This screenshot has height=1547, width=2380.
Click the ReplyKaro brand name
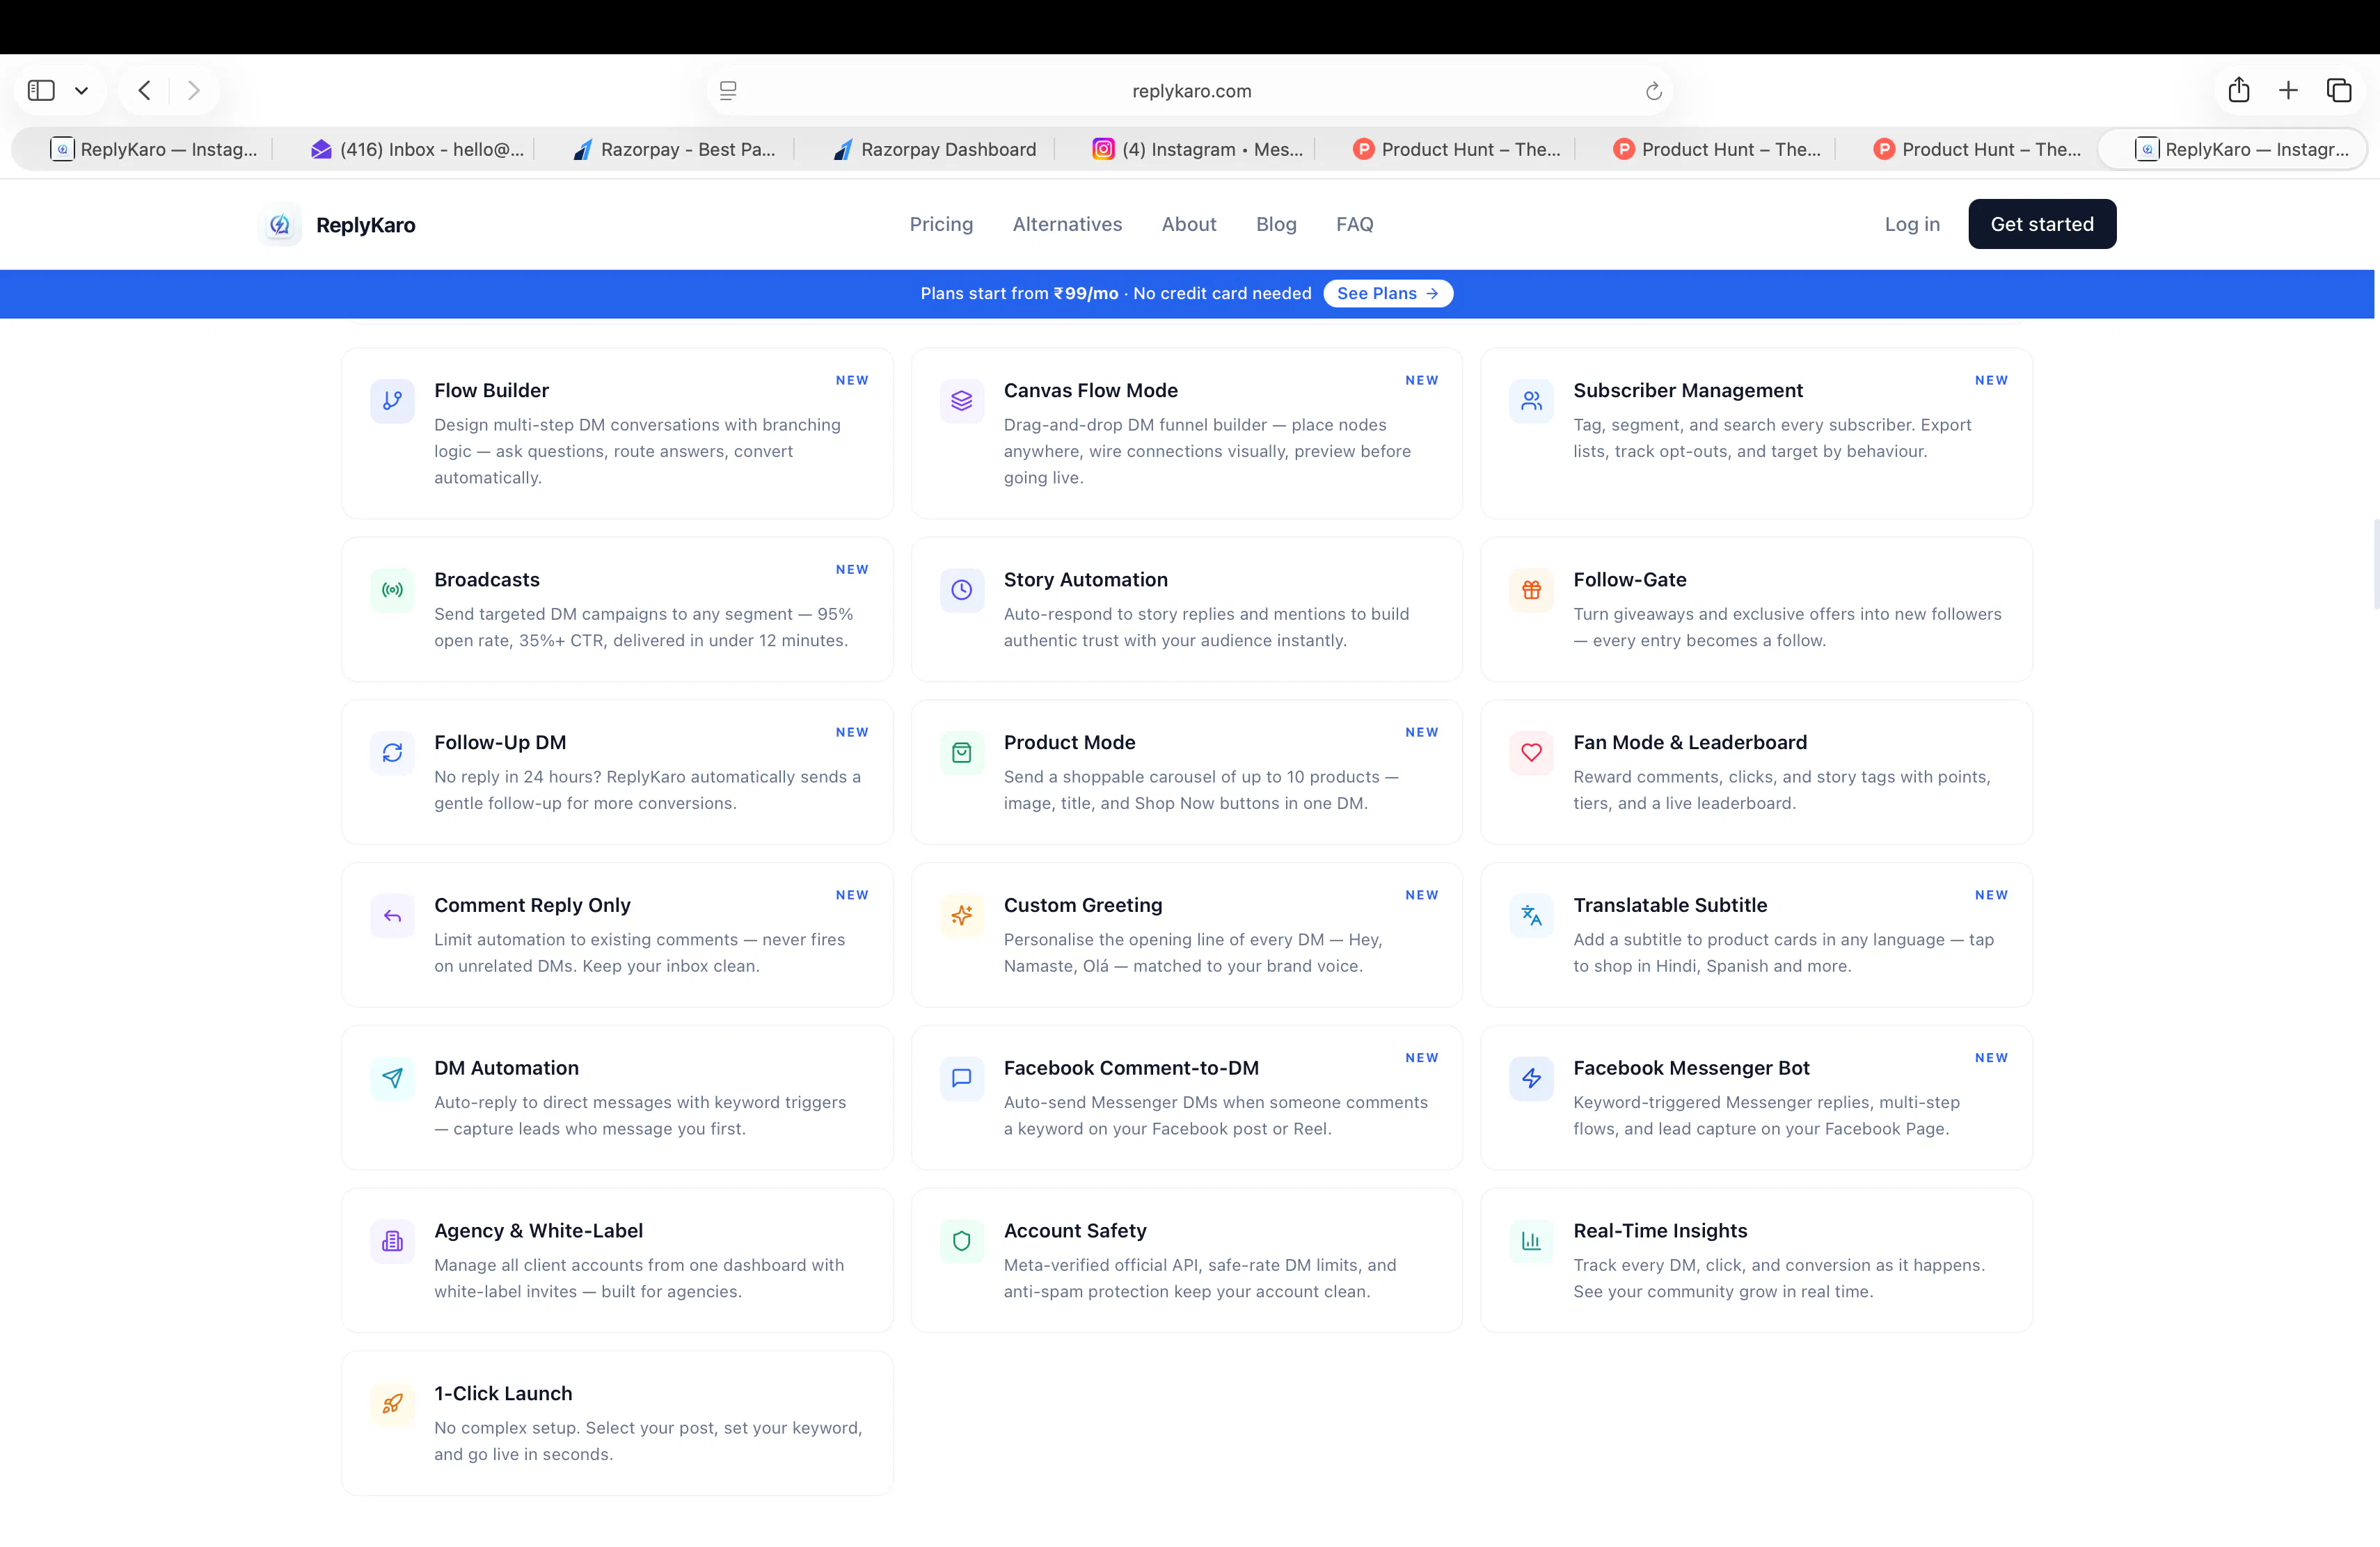pyautogui.click(x=366, y=225)
